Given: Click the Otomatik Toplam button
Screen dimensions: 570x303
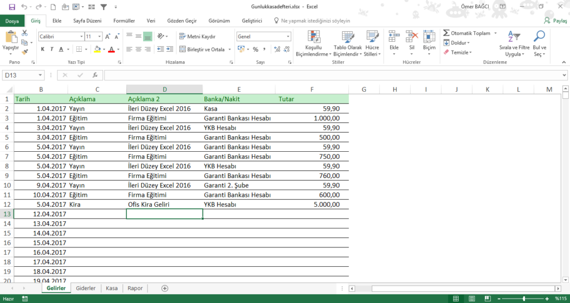Looking at the screenshot, I should [466, 33].
